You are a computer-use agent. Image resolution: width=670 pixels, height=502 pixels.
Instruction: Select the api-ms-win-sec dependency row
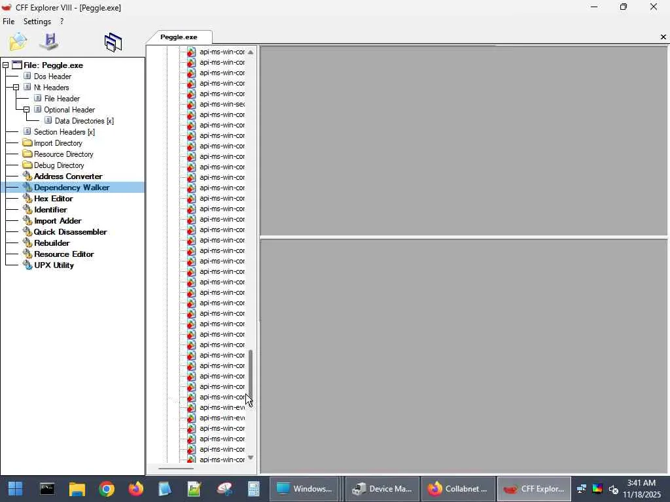[222, 104]
